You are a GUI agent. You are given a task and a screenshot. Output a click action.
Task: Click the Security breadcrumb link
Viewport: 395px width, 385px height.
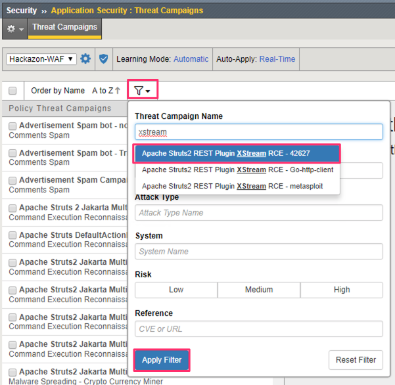(x=22, y=11)
